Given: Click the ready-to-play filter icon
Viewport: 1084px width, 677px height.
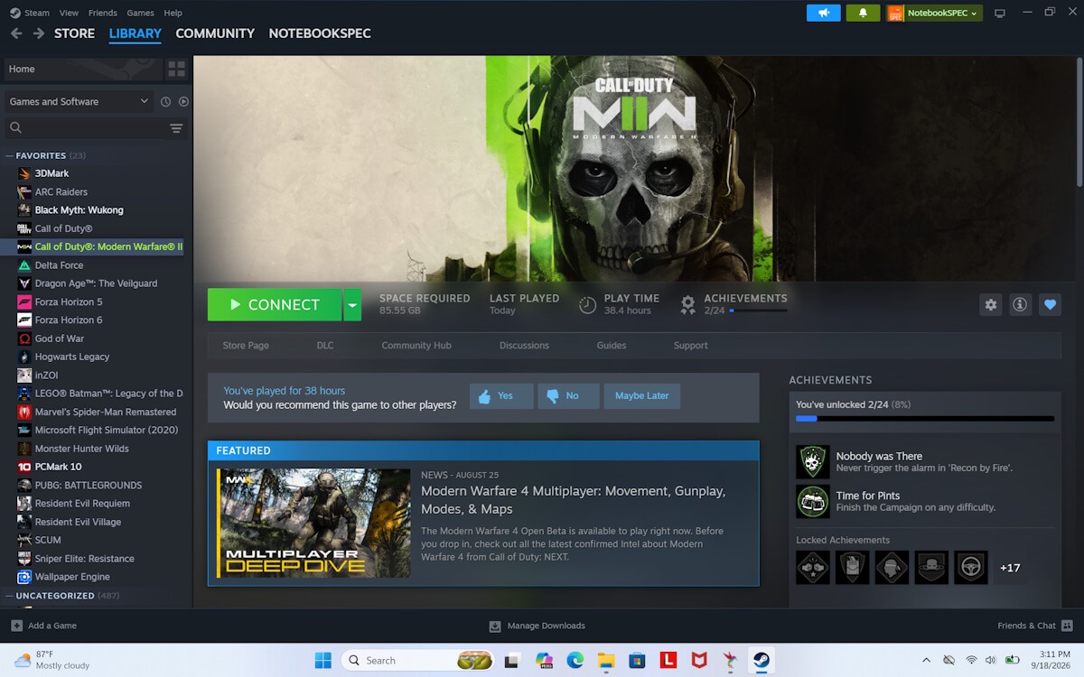Looking at the screenshot, I should pyautogui.click(x=183, y=102).
